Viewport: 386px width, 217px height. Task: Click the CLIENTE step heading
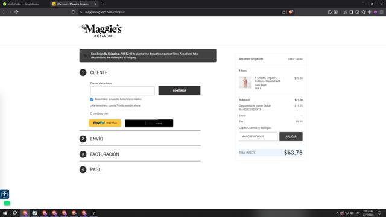point(99,72)
